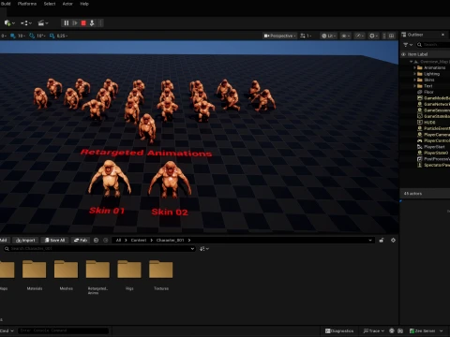
Task: Click the Eject from player icon
Action: point(92,23)
